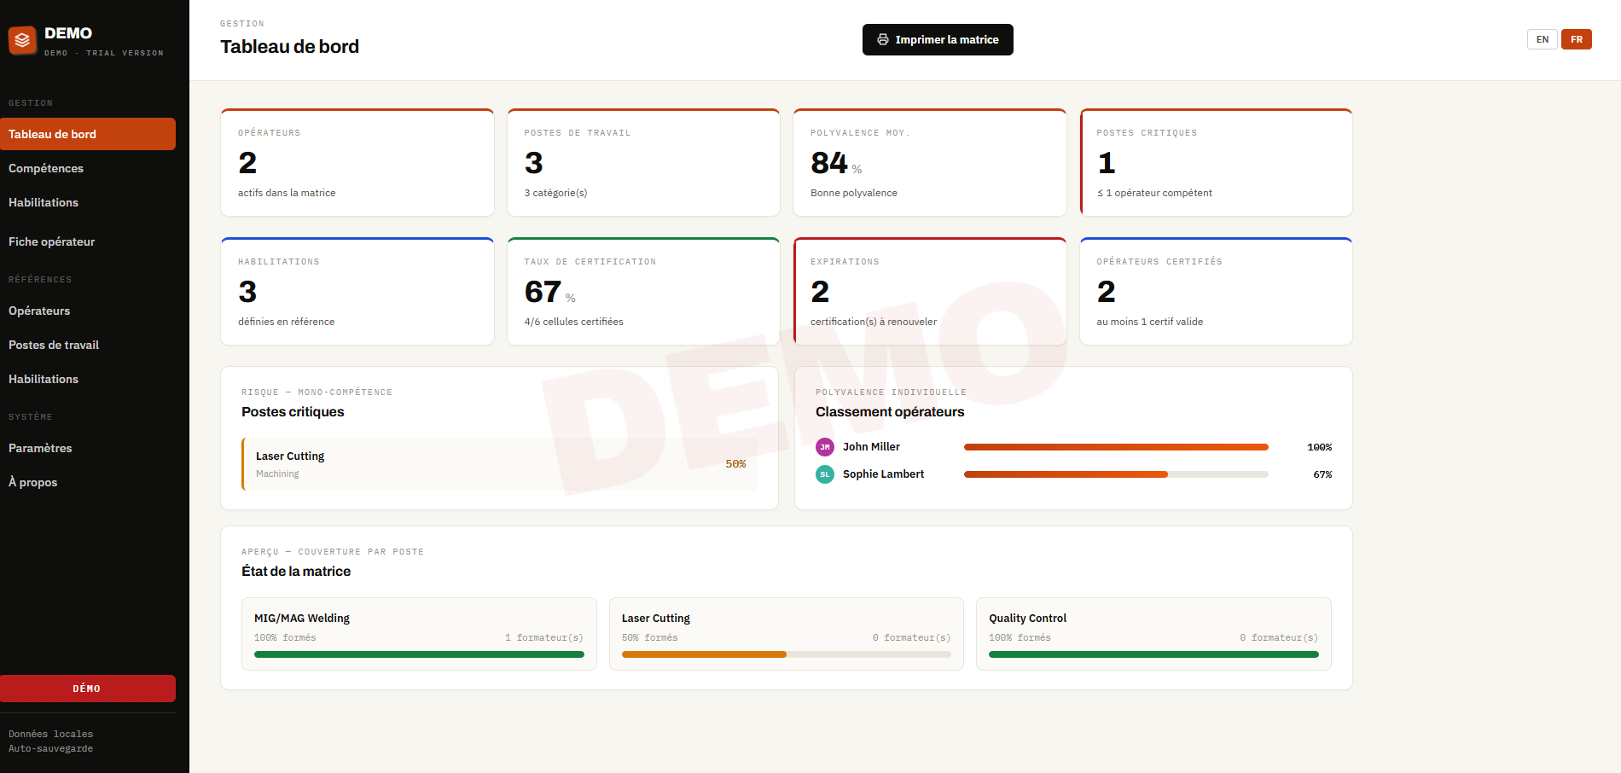Click John Miller's name in ranking
The width and height of the screenshot is (1621, 773).
pos(871,446)
